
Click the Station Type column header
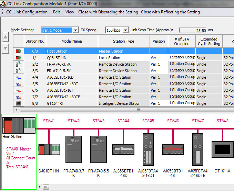[124, 41]
